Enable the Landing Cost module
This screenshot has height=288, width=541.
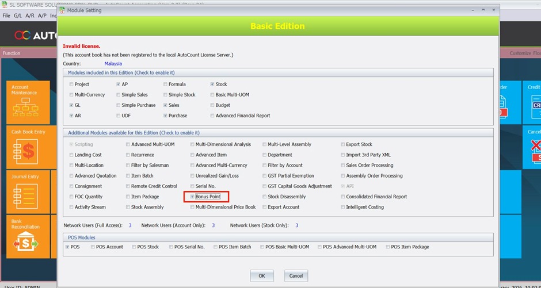(71, 155)
